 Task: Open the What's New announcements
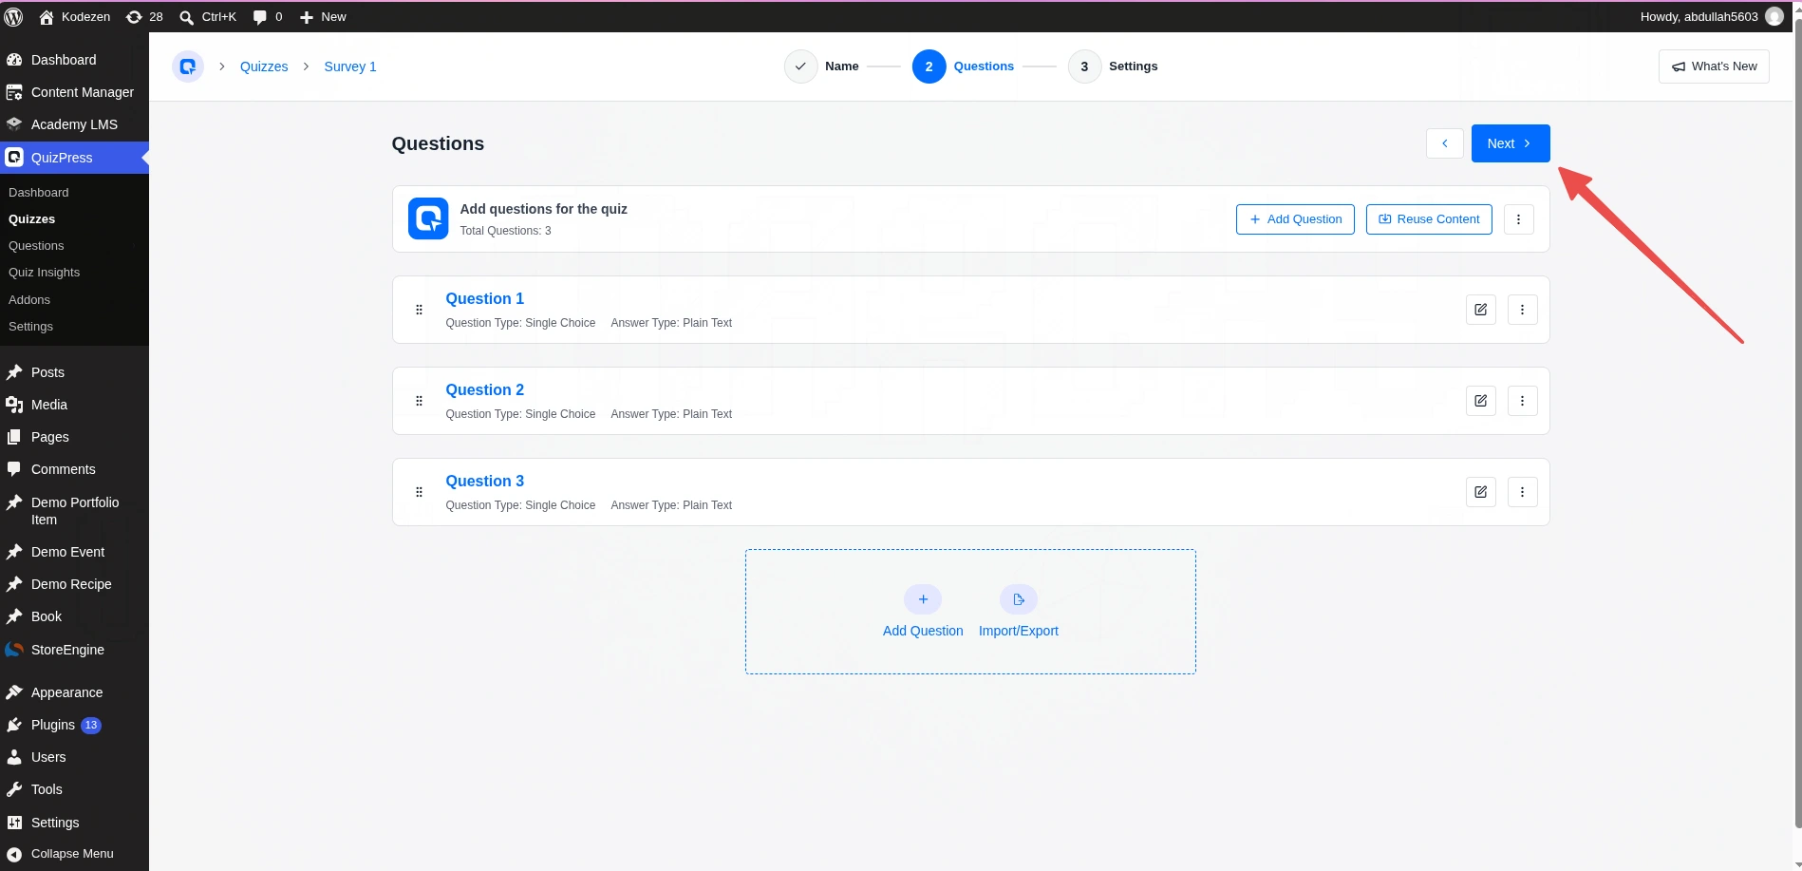tap(1714, 66)
